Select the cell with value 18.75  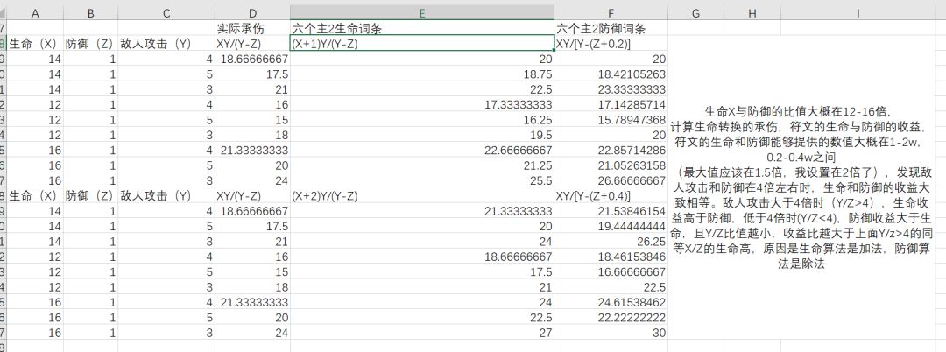[x=421, y=74]
